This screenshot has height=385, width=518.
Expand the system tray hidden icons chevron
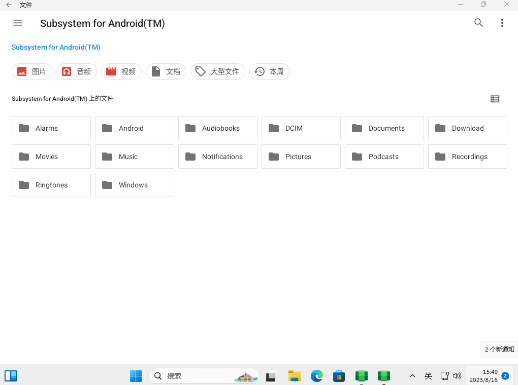click(x=412, y=376)
